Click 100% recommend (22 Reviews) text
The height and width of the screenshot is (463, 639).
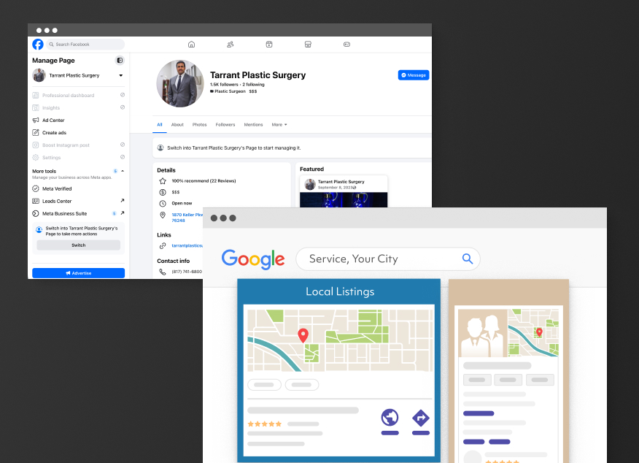click(x=204, y=181)
